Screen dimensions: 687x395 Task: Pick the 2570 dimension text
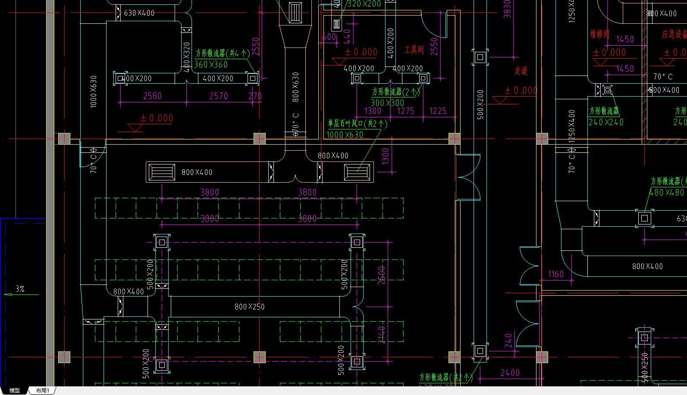[x=218, y=96]
